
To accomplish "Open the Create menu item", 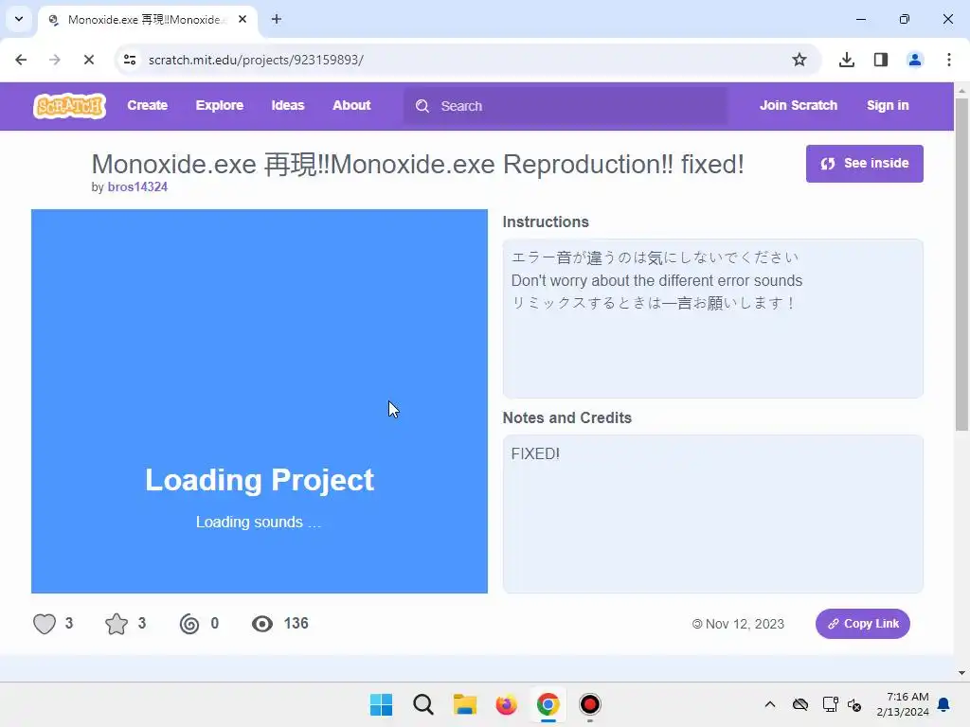I will 147,106.
